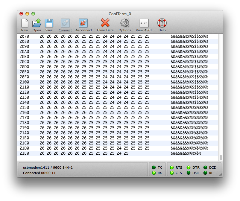The height and width of the screenshot is (201, 240).
Task: Open Help with the lifebuoy icon
Action: 162,23
